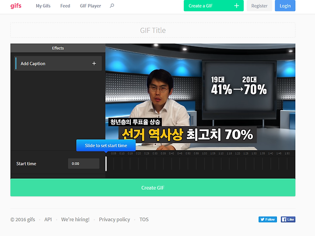Go to the Feed page
Screen dimensions: 315x236
(65, 6)
